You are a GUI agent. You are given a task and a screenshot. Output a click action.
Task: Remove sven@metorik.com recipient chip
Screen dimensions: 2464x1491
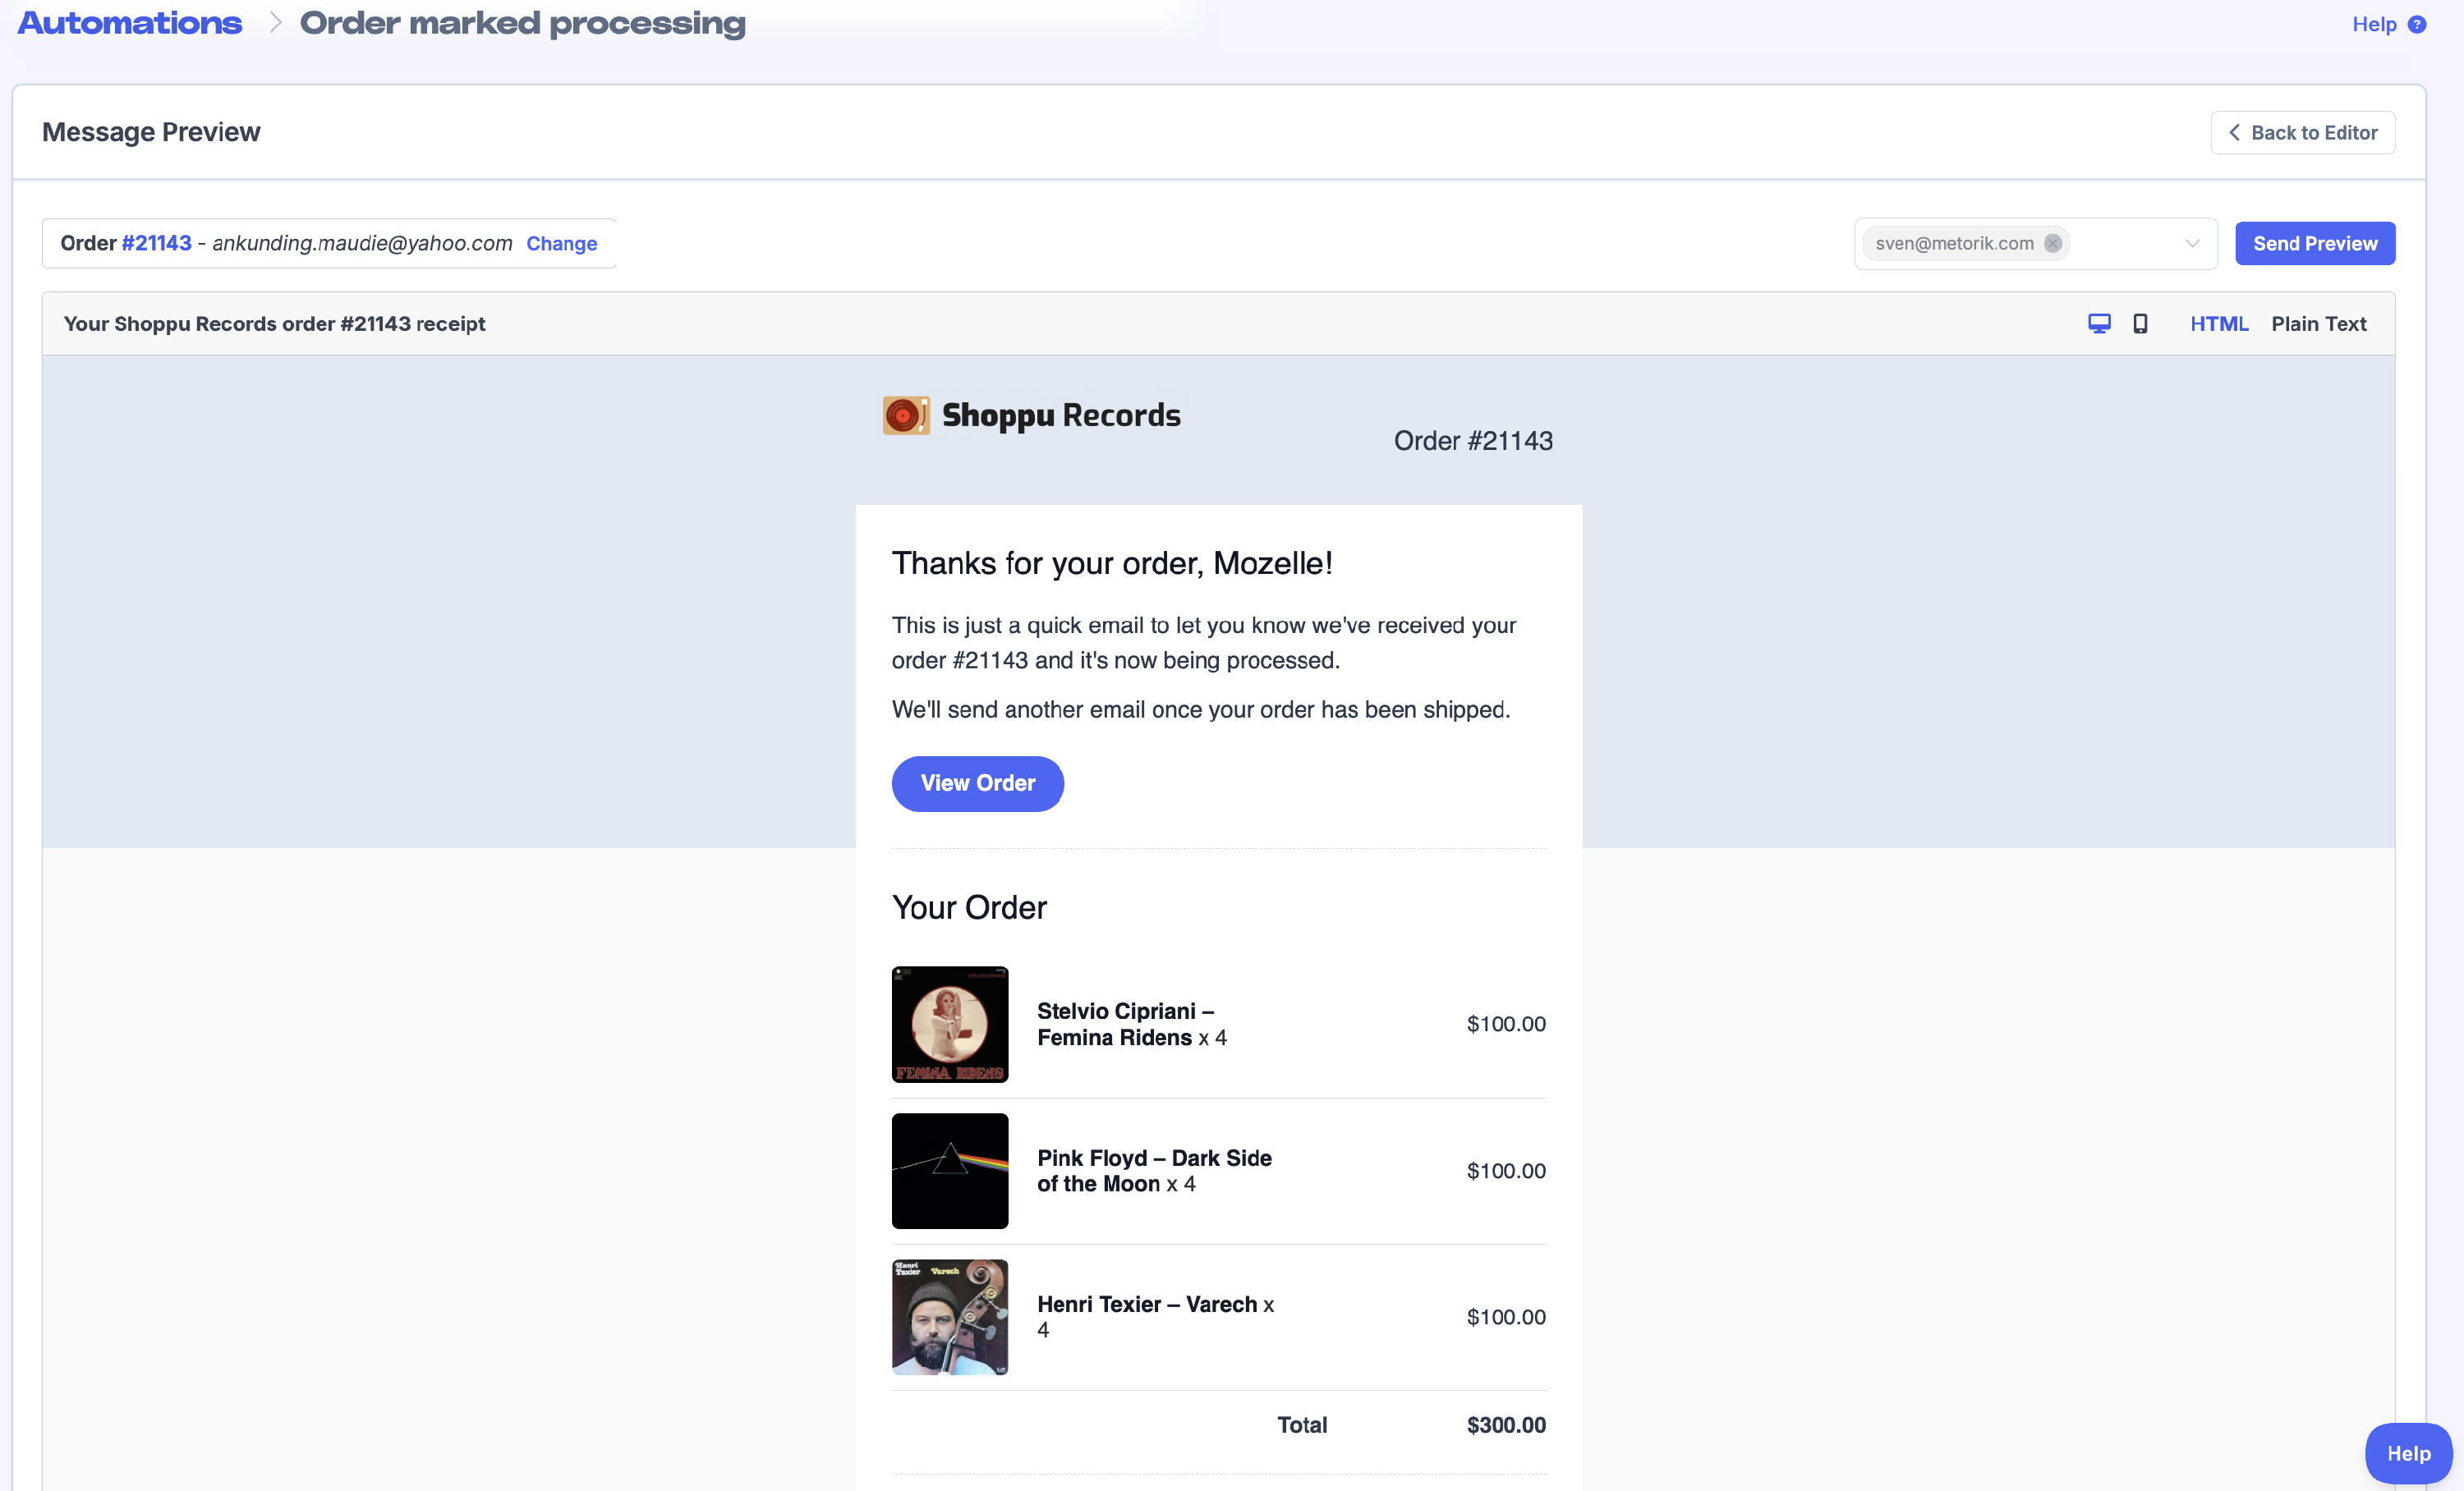click(2052, 243)
